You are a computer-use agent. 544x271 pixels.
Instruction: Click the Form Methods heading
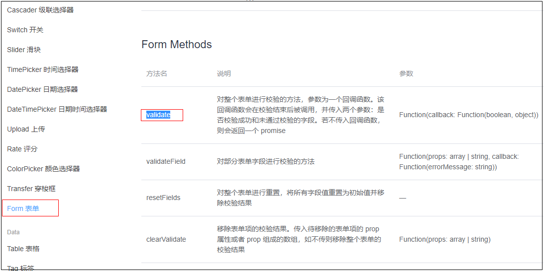177,45
